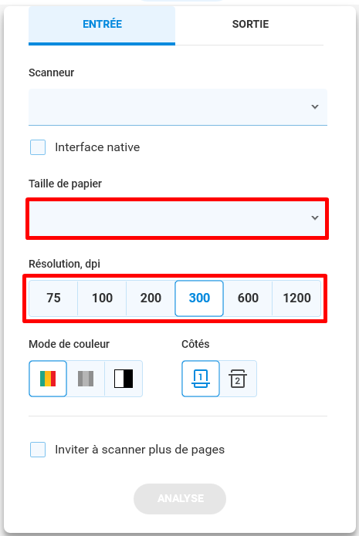Viewport: 359px width, 536px height.
Task: Select 600 dpi resolution
Action: [248, 298]
